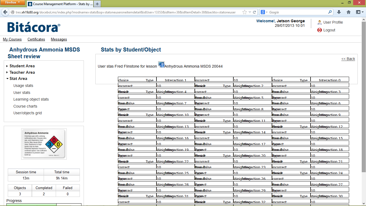Open the Firefox downloads arrow icon

click(x=339, y=12)
